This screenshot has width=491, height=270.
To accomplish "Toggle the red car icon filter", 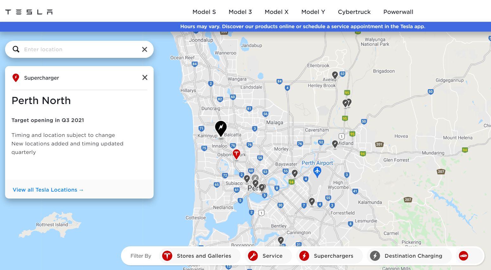I will (x=463, y=256).
